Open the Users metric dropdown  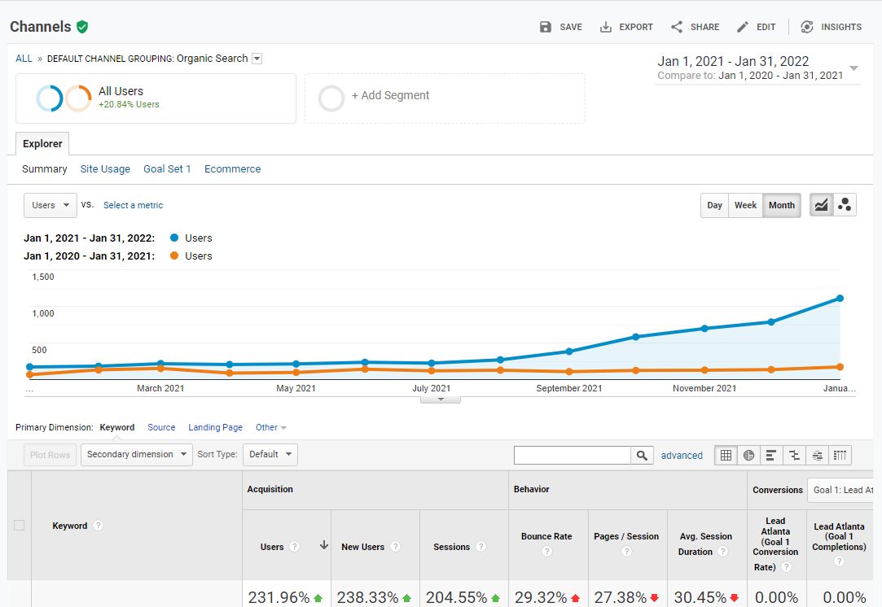click(x=50, y=205)
